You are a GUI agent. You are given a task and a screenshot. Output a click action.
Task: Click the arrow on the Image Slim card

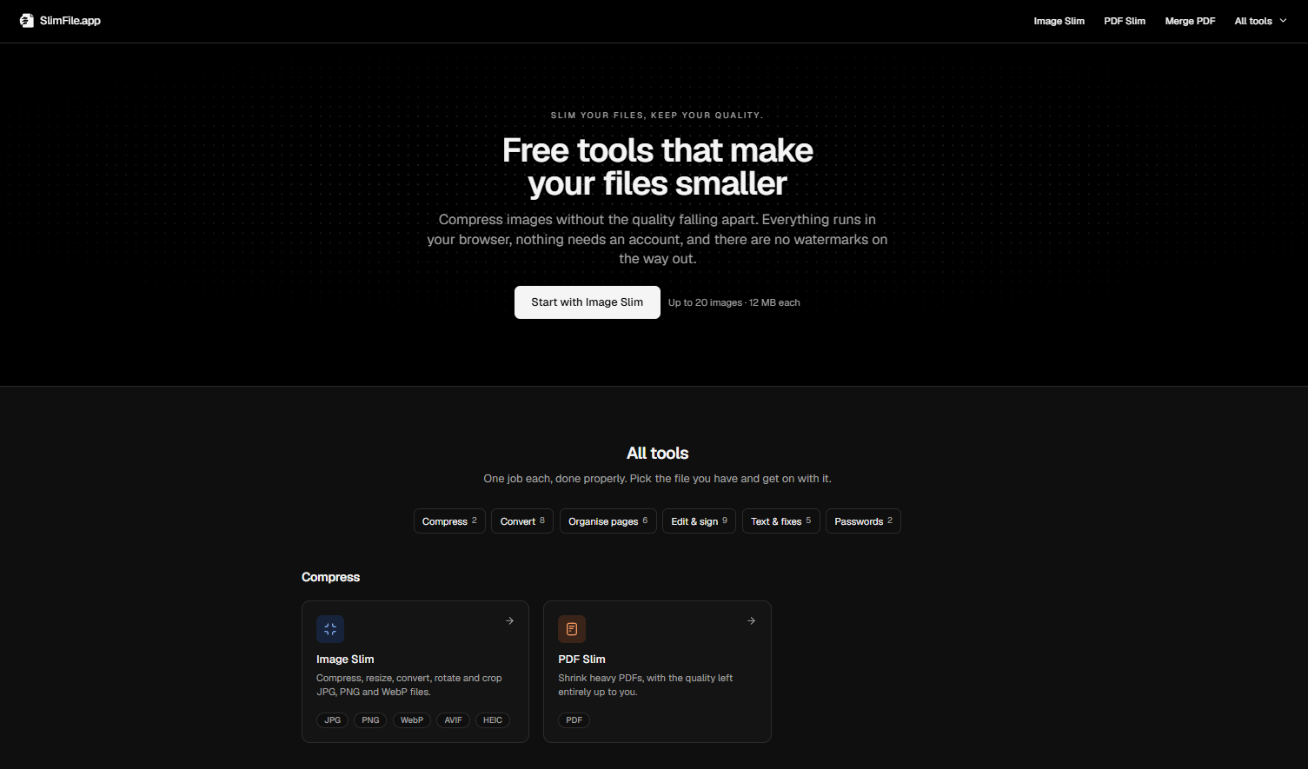(509, 620)
